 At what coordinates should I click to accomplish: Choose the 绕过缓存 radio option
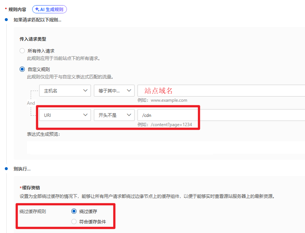click(74, 211)
